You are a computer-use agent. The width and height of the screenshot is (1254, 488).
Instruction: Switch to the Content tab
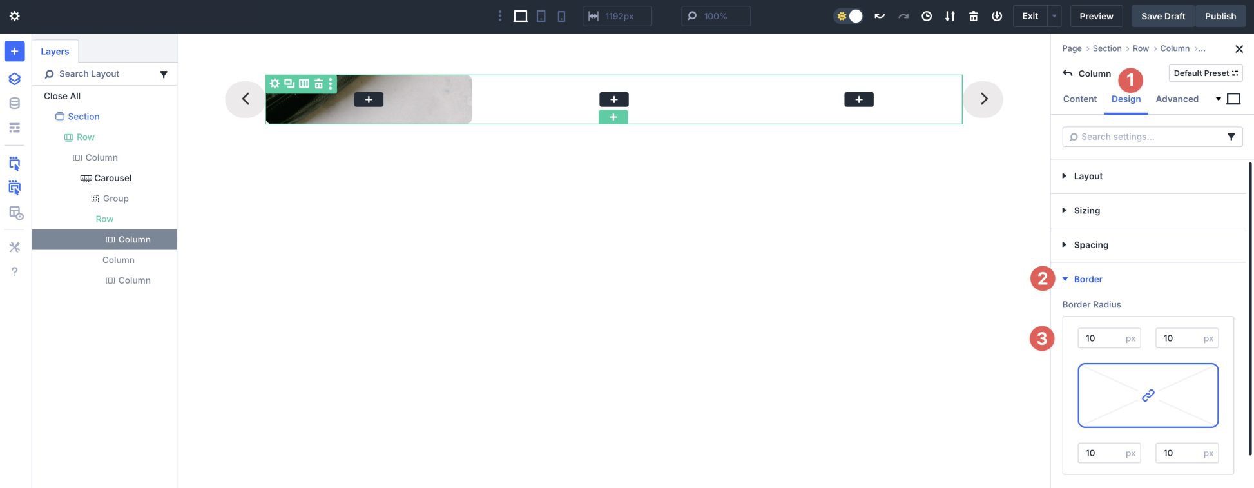coord(1079,99)
